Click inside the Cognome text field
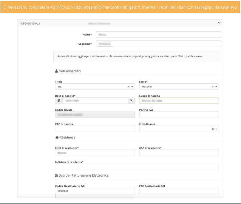 point(158,44)
